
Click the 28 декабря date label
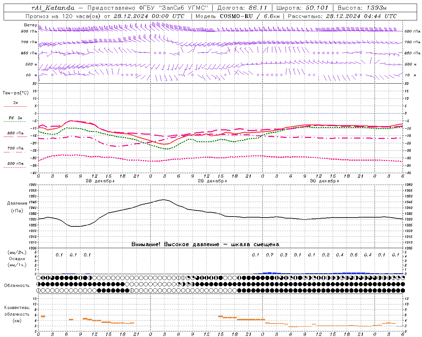100,181
